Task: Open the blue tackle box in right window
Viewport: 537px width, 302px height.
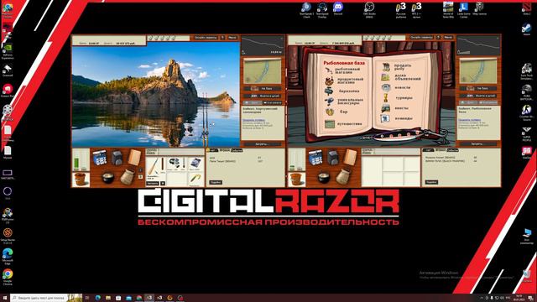Action: (x=315, y=159)
